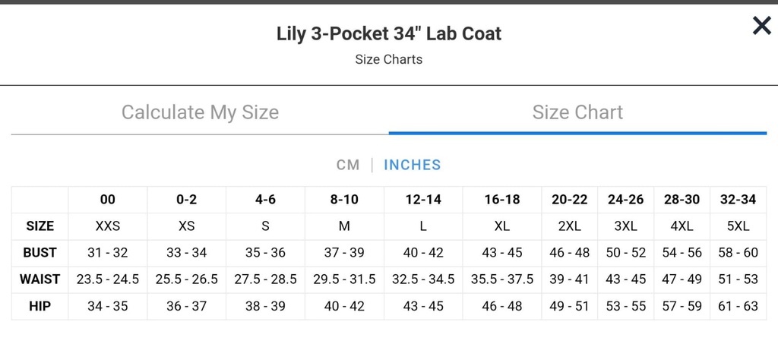The width and height of the screenshot is (778, 344).
Task: Select the M size cell
Action: coord(344,226)
